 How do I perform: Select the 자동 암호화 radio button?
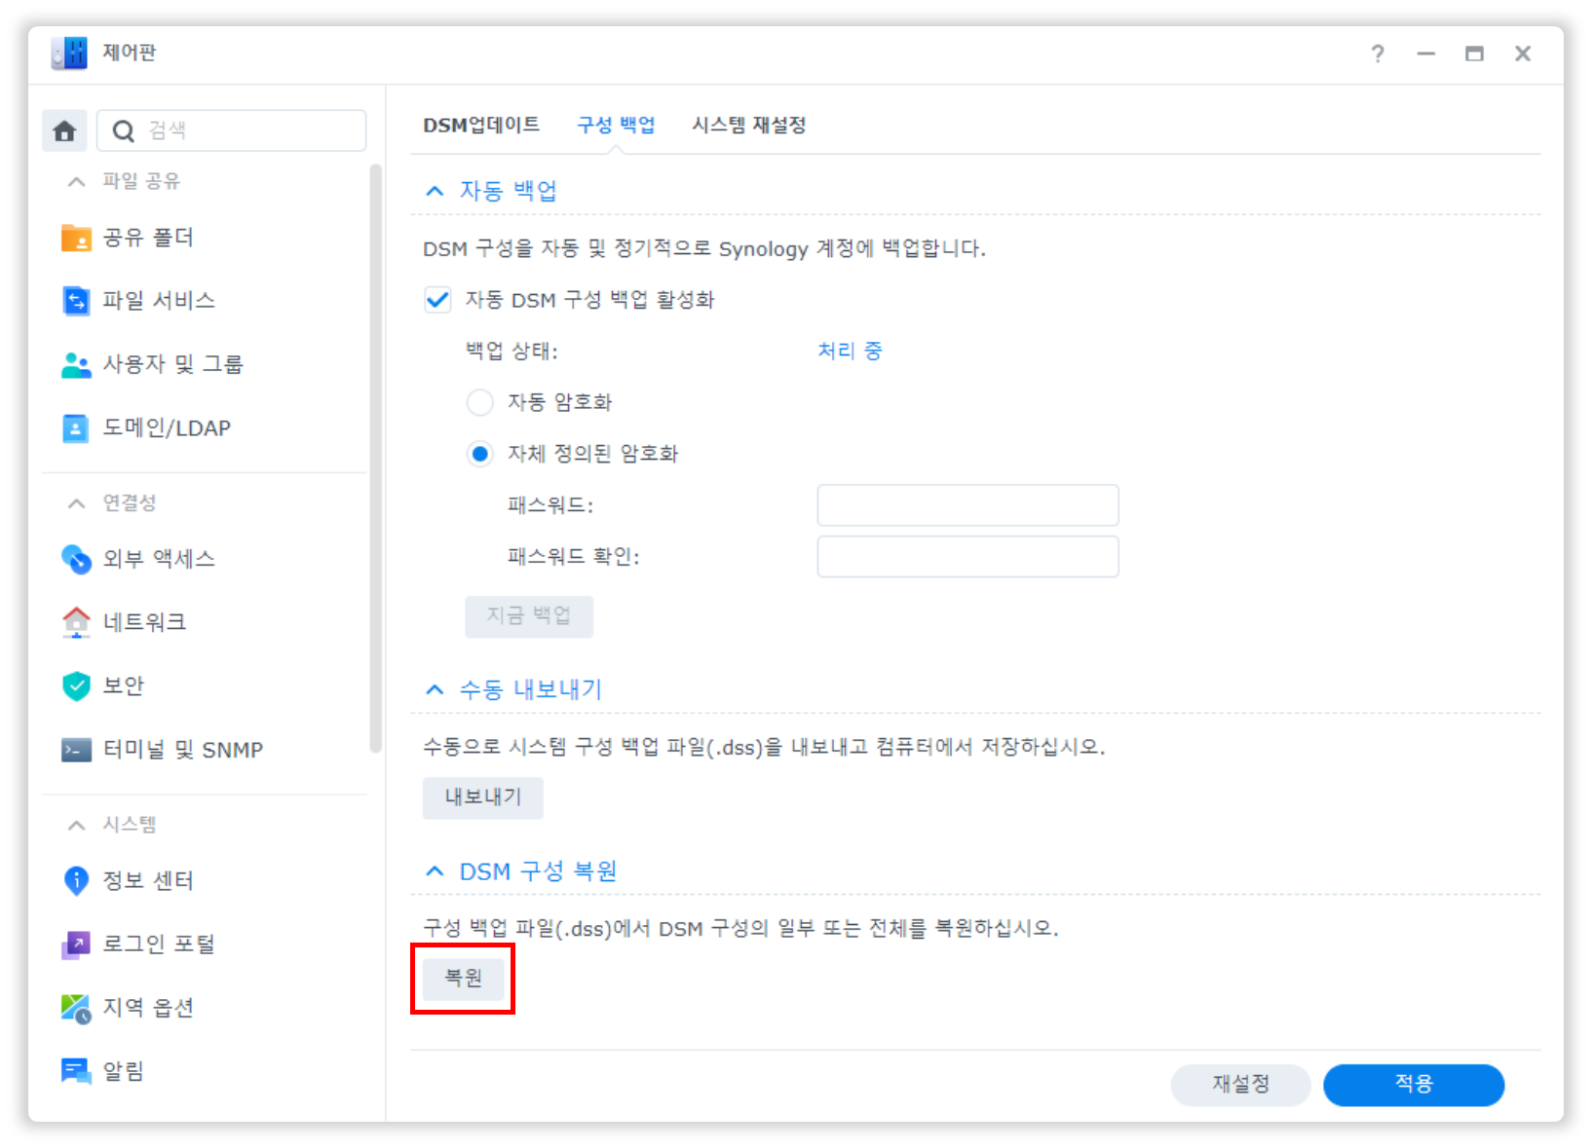[479, 402]
